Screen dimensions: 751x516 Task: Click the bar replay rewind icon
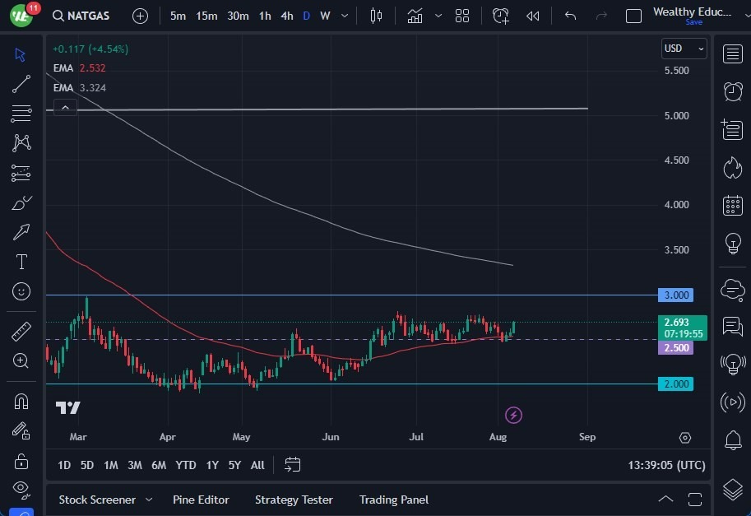(533, 16)
